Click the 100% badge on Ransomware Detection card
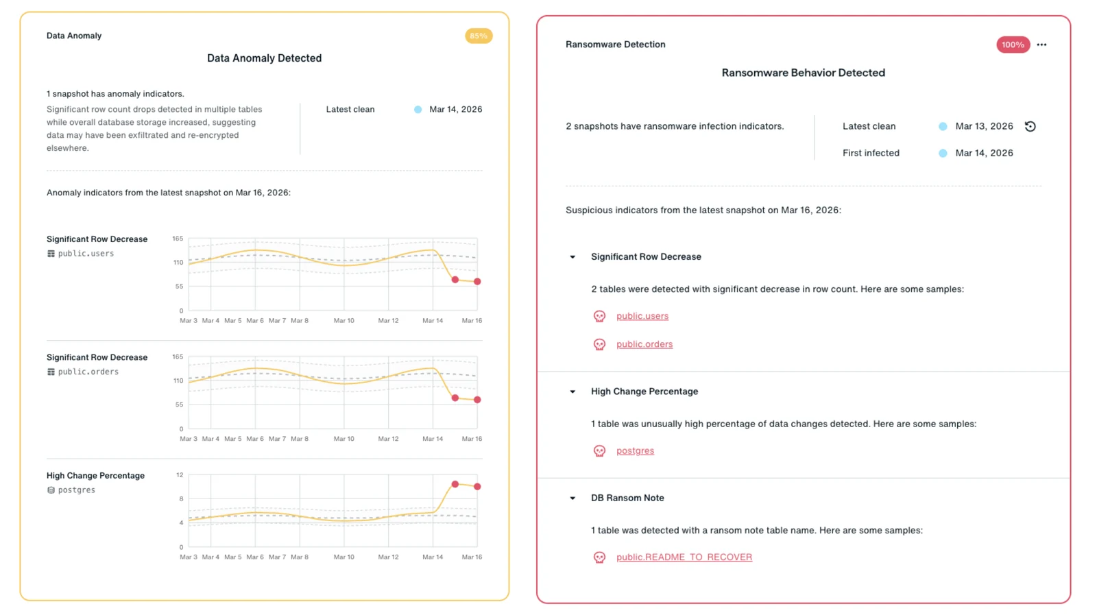 [1013, 45]
